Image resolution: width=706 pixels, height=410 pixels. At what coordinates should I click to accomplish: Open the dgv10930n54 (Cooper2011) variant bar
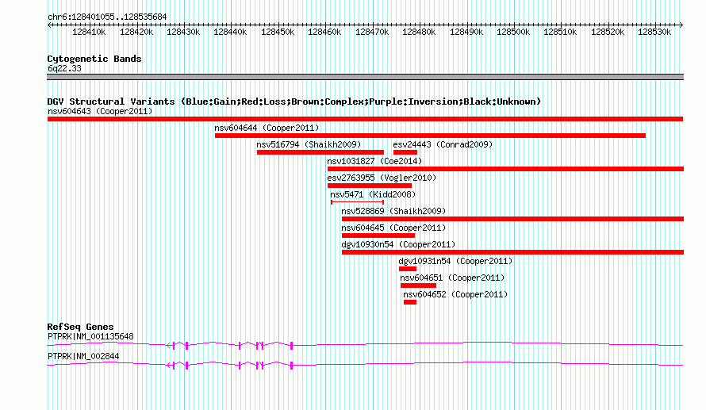512,252
